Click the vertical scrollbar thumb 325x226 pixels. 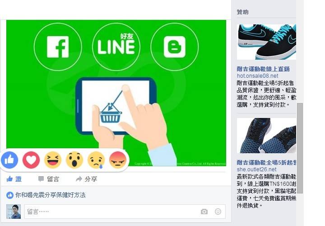(x=300, y=148)
